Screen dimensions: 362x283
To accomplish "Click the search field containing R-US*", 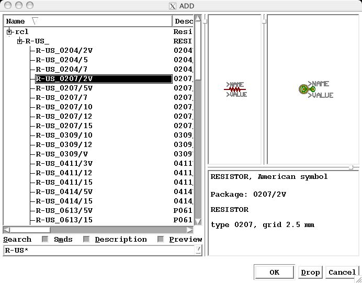I will 98,250.
